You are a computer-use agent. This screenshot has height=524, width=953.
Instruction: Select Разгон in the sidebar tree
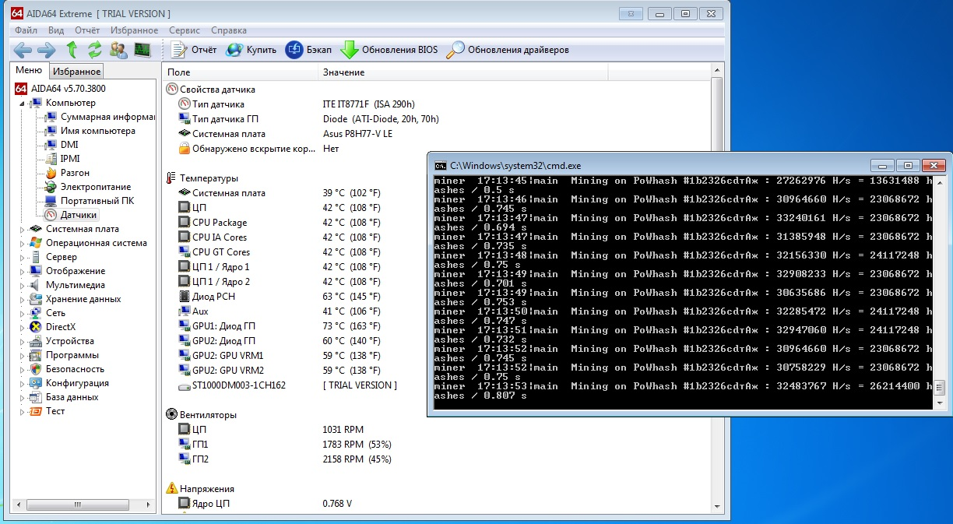(75, 173)
